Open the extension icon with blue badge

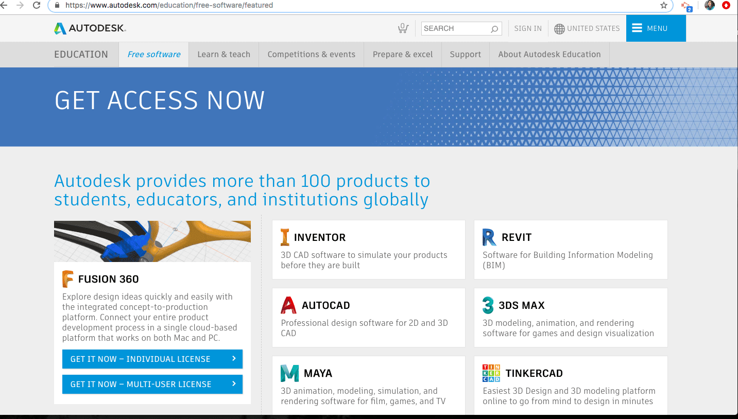point(687,6)
